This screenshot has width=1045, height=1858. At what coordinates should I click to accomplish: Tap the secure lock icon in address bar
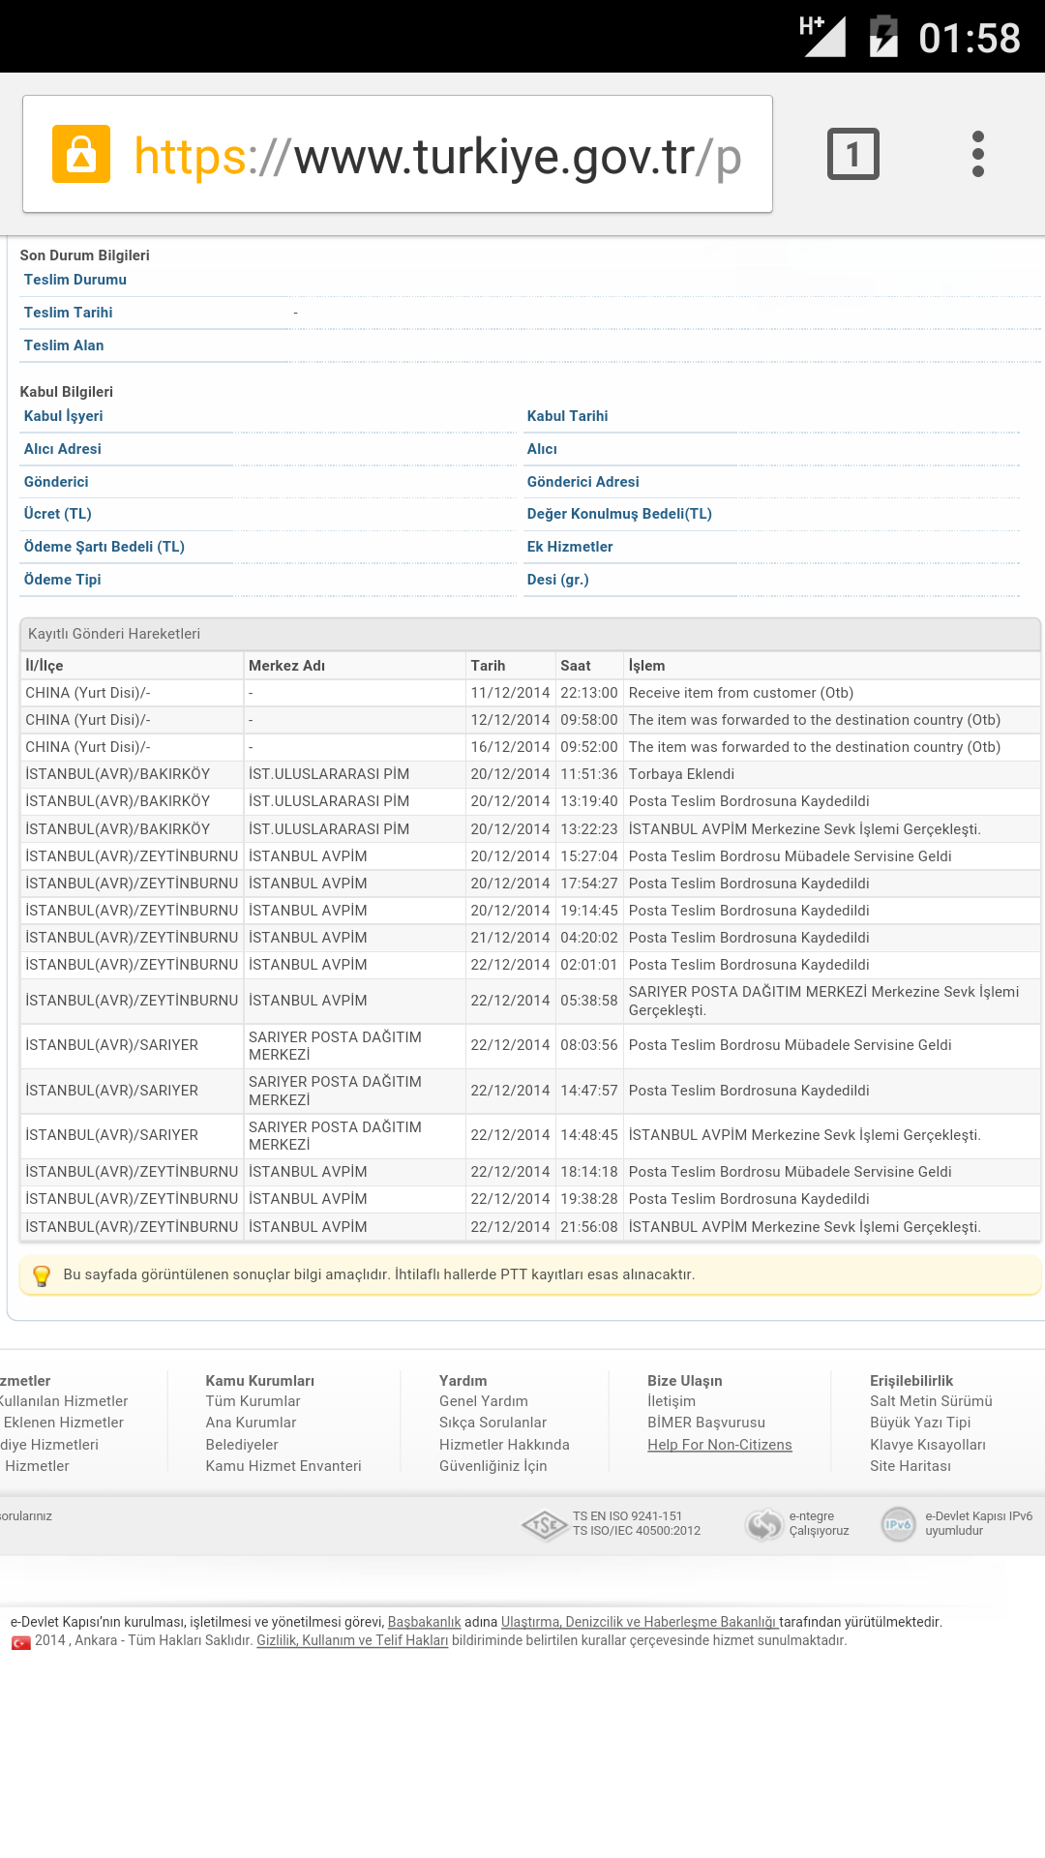pyautogui.click(x=81, y=154)
